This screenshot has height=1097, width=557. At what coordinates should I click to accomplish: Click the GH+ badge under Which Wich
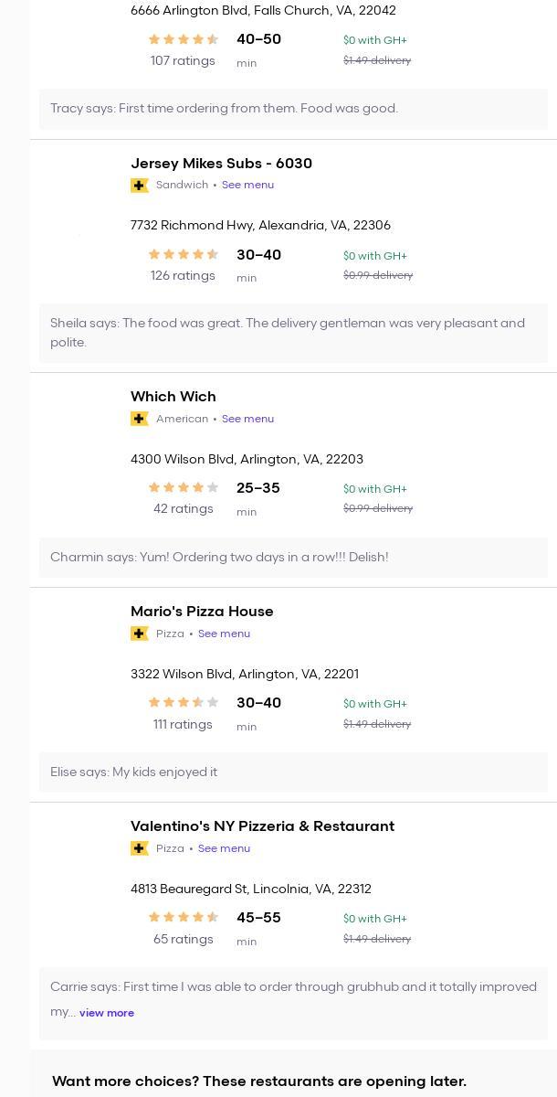tap(140, 419)
